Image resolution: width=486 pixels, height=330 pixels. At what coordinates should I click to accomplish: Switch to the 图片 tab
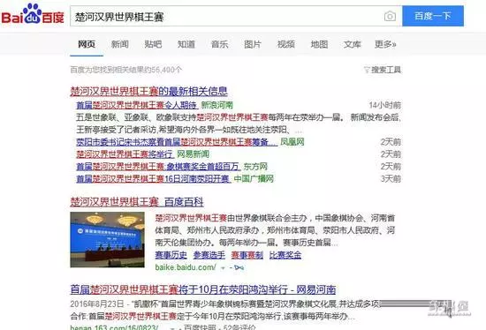[x=253, y=44]
